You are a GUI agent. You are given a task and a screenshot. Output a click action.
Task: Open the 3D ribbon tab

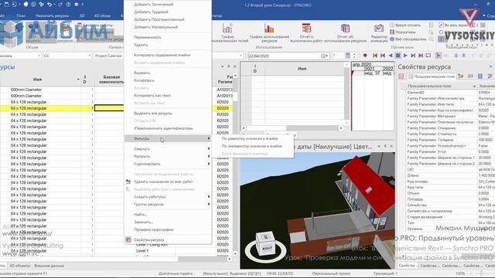pyautogui.click(x=82, y=15)
